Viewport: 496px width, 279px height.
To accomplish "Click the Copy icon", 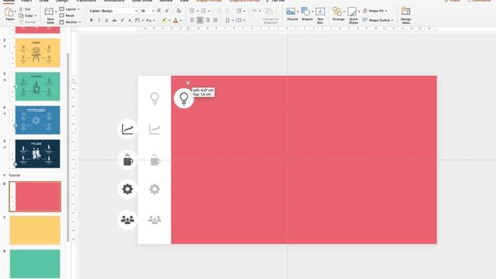I will coord(21,15).
